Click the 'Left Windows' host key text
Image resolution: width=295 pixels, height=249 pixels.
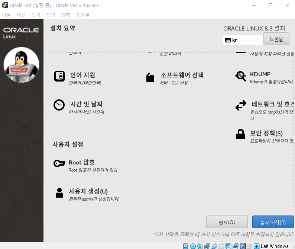click(x=275, y=246)
